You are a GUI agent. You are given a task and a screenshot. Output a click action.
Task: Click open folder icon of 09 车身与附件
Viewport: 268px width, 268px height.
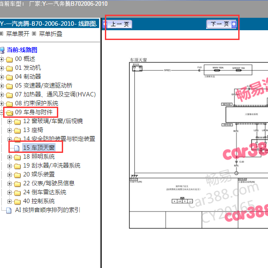pos(9,113)
